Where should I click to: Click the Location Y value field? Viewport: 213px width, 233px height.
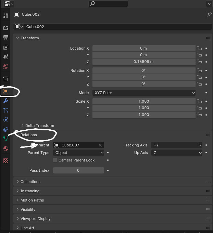click(144, 55)
